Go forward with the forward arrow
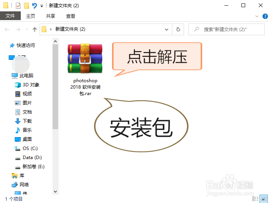This screenshot has height=203, width=269. 18,30
